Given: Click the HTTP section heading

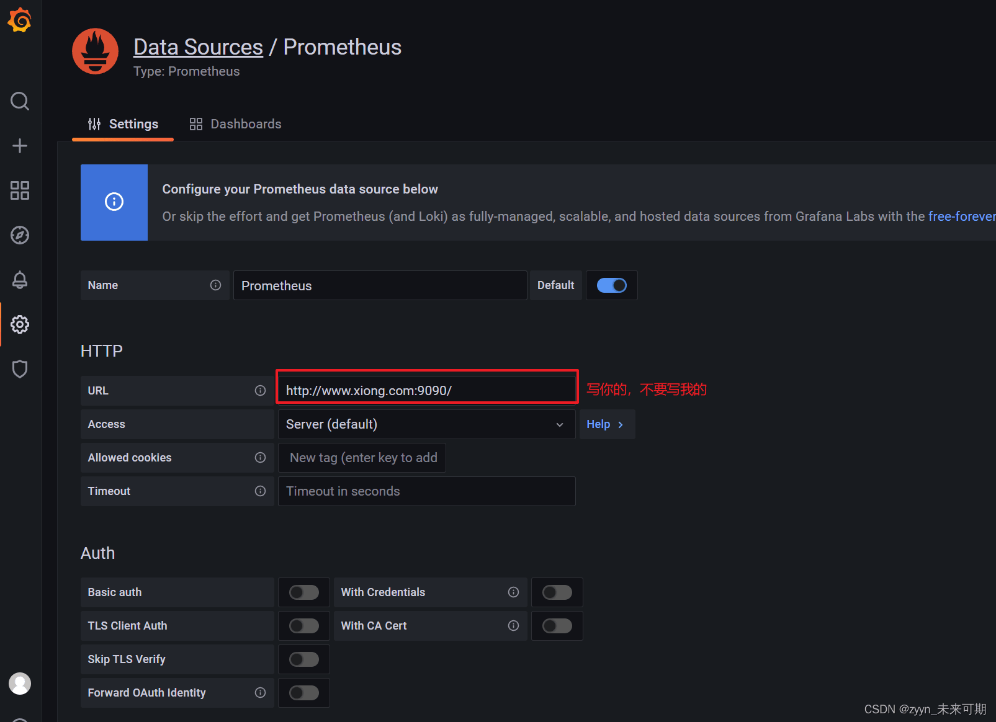Looking at the screenshot, I should [x=102, y=351].
